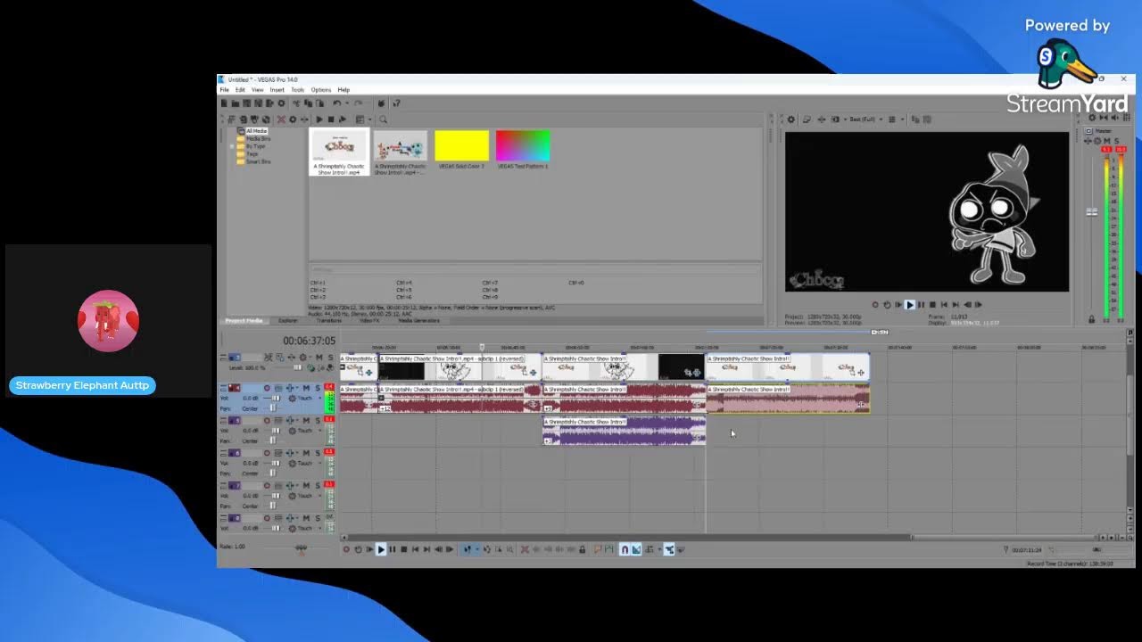Play timeline from the transport bar
The image size is (1142, 642).
(x=381, y=549)
